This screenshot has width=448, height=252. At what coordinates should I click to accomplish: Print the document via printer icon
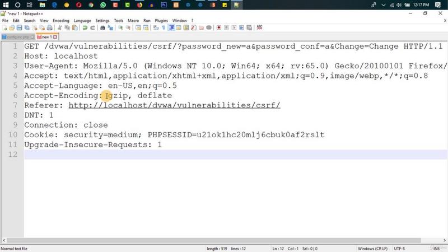coord(50,27)
